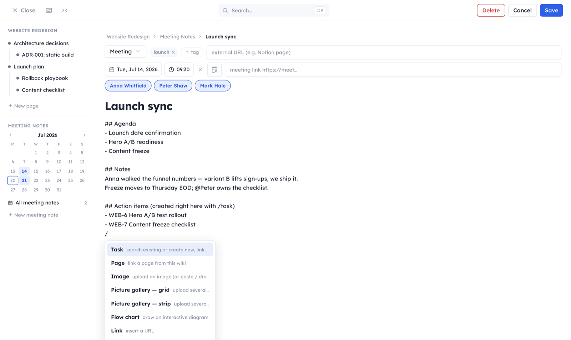
Task: Click the calendar search icon
Action: tap(214, 70)
